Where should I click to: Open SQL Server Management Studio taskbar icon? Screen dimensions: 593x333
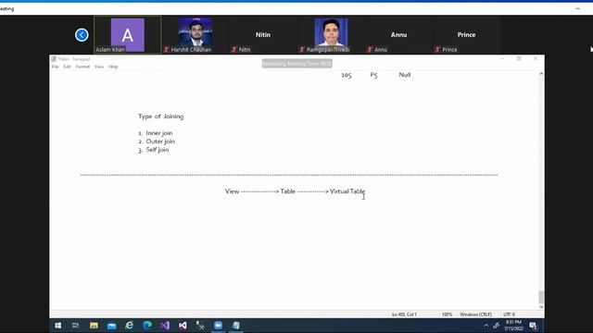[x=200, y=326]
